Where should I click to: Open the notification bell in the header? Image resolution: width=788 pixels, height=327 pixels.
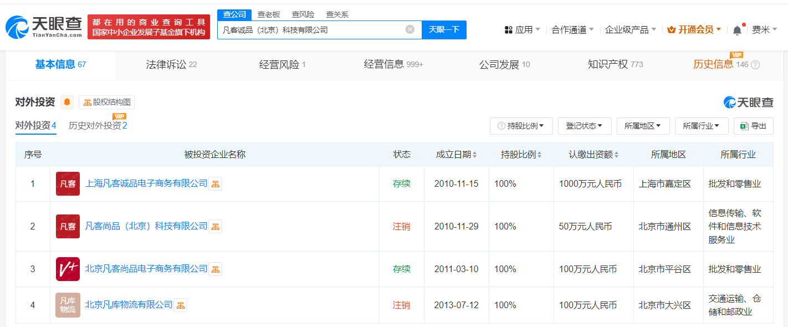[x=737, y=30]
